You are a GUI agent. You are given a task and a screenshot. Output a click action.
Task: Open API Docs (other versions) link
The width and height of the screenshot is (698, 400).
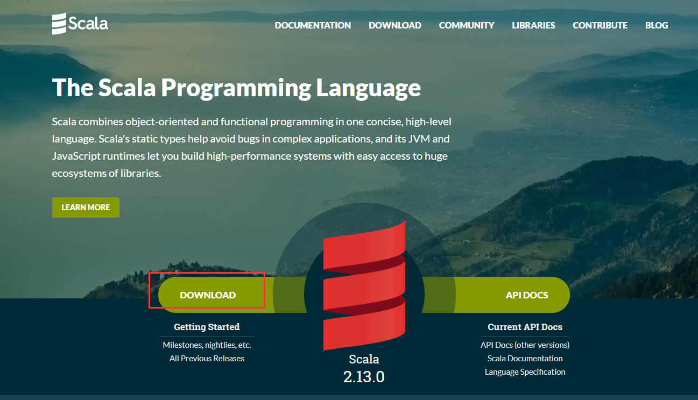tap(525, 345)
